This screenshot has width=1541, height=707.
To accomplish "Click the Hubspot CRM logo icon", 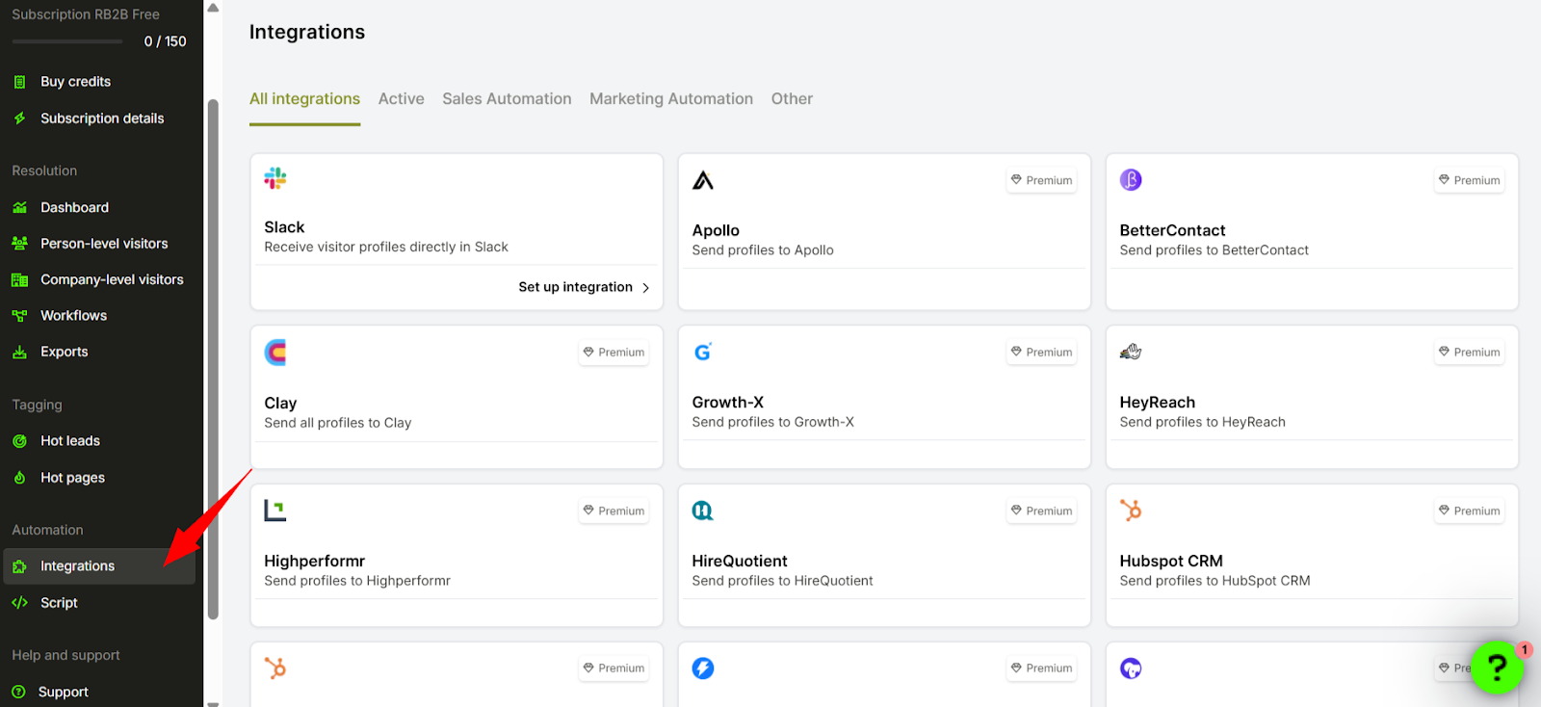I will [1131, 511].
